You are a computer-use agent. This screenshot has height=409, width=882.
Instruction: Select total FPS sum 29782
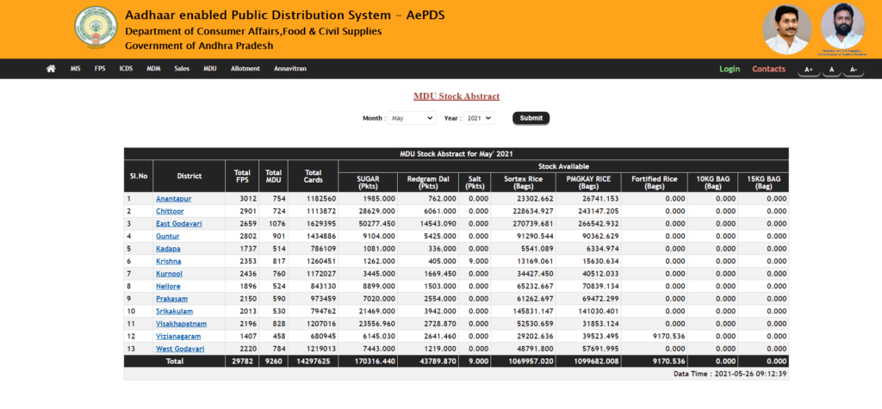coord(244,361)
